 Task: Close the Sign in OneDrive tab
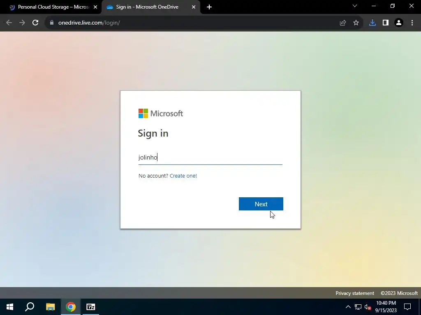[x=194, y=7]
